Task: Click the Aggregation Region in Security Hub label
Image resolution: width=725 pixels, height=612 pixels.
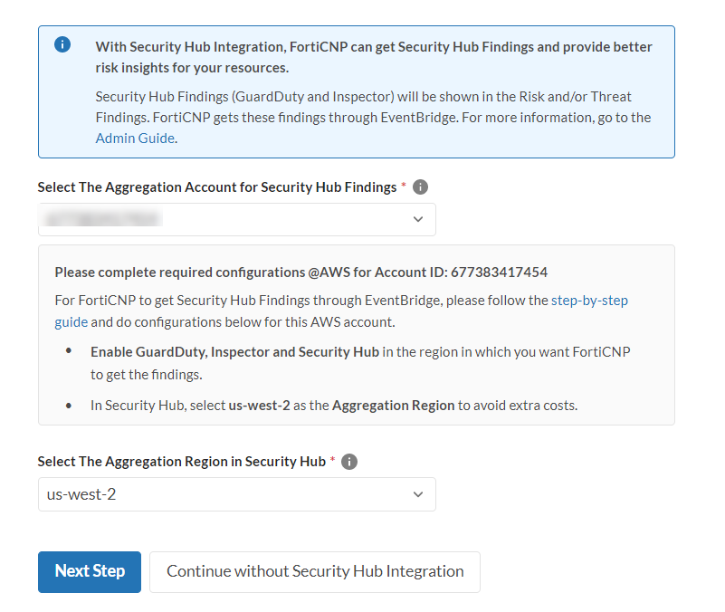Action: 181,462
